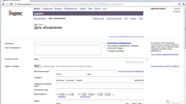
Task: Focus the телефон number field
Action: (105, 78)
